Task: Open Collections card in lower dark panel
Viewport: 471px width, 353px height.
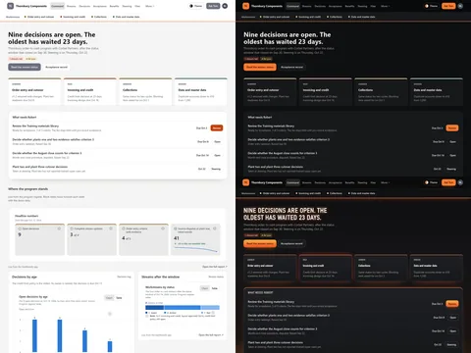Action: [x=381, y=268]
